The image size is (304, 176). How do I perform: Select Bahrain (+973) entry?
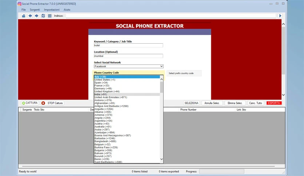click(x=127, y=153)
